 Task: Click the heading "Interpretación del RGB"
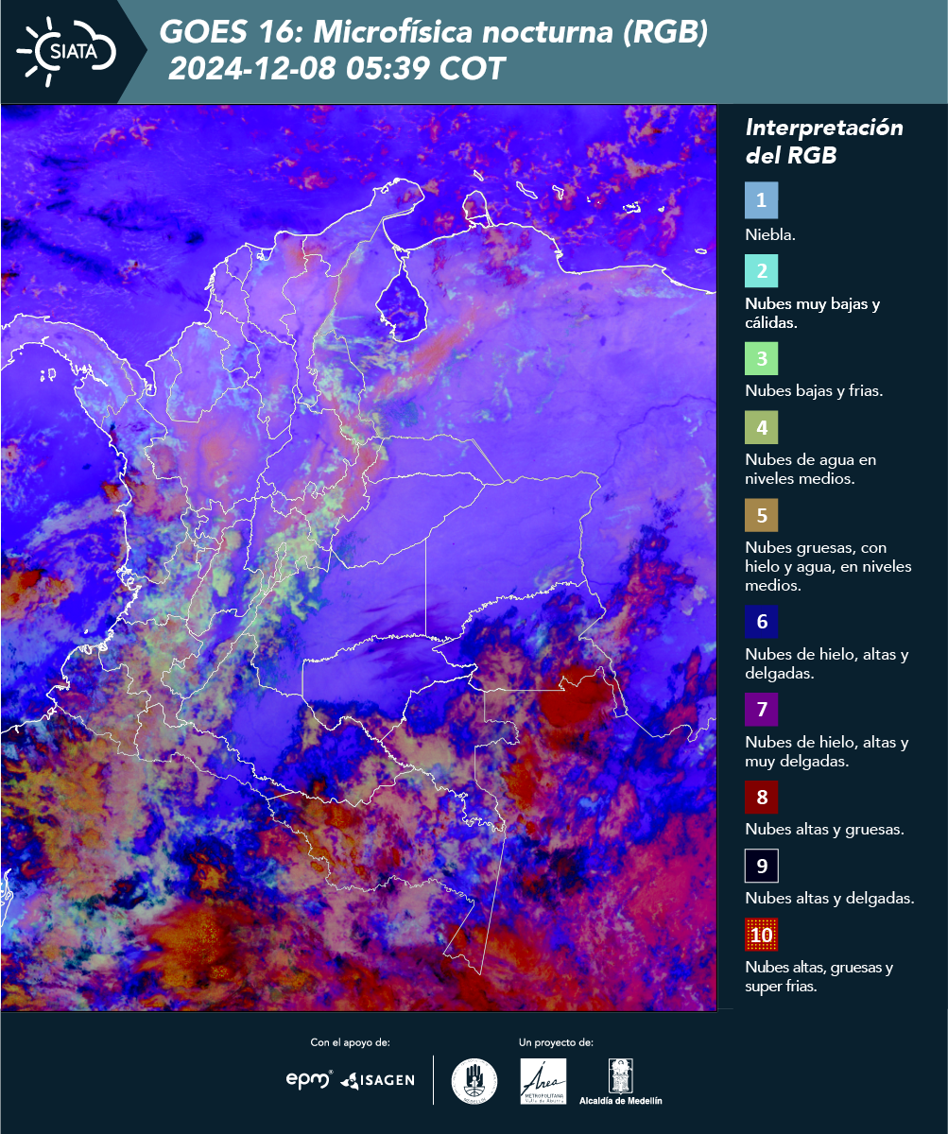[824, 142]
